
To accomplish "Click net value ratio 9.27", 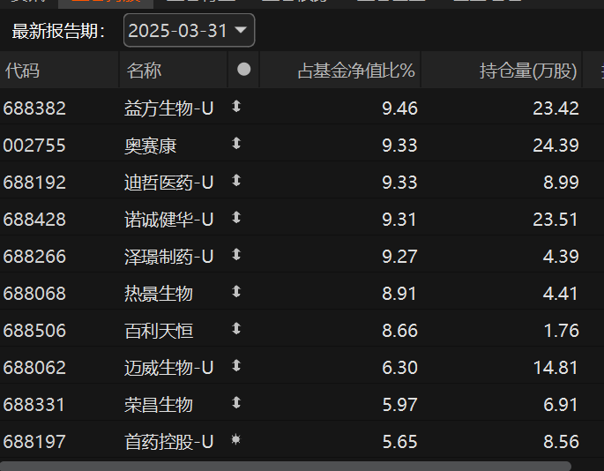I will (399, 257).
